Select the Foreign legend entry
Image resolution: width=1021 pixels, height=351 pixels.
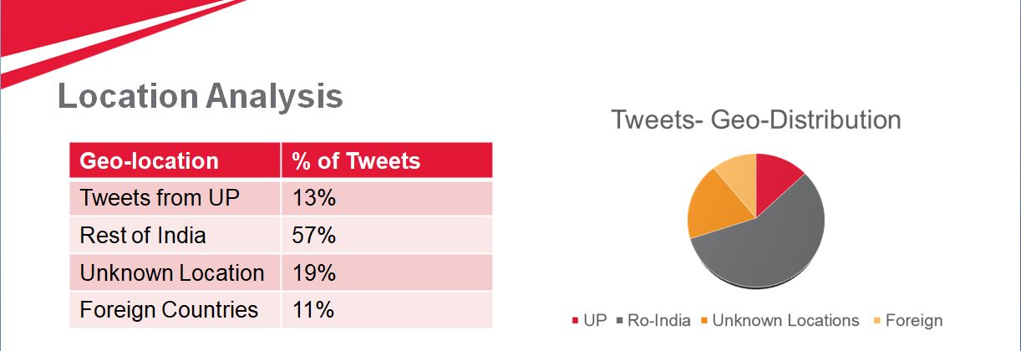click(907, 321)
